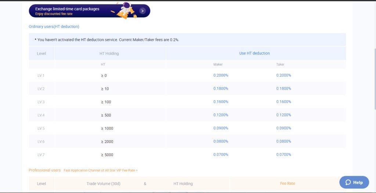Click the speech bubble icon in the Help button

[x=348, y=182]
